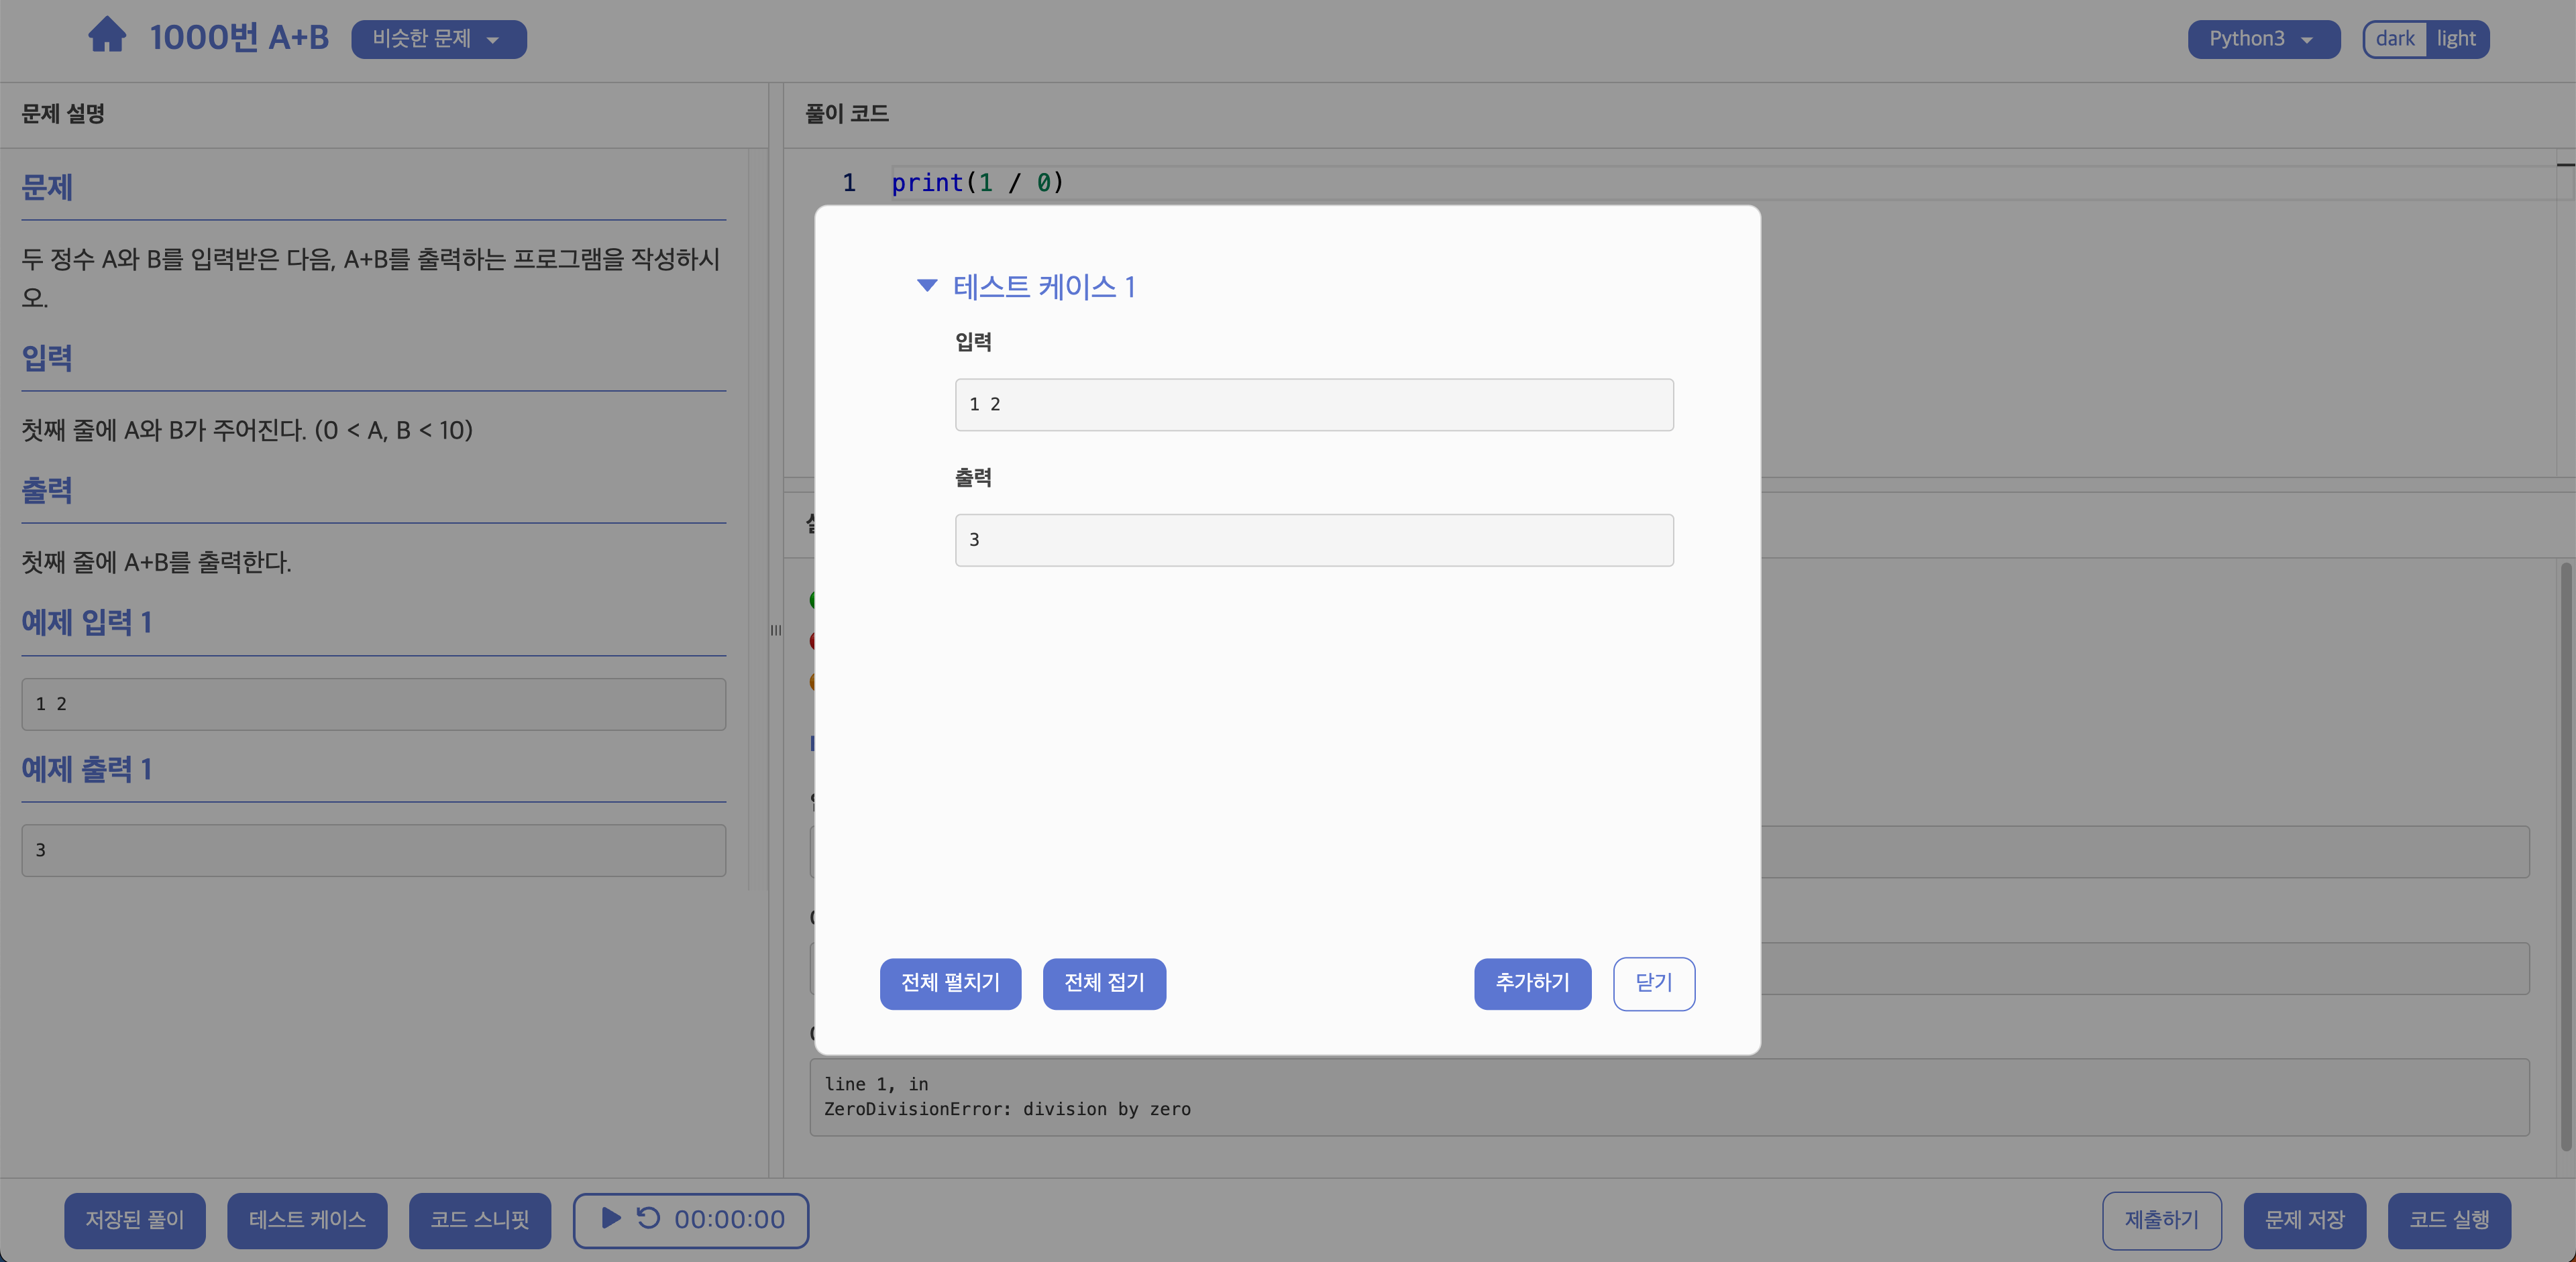Viewport: 2576px width, 1262px height.
Task: Open the Python3 language dropdown
Action: (x=2262, y=39)
